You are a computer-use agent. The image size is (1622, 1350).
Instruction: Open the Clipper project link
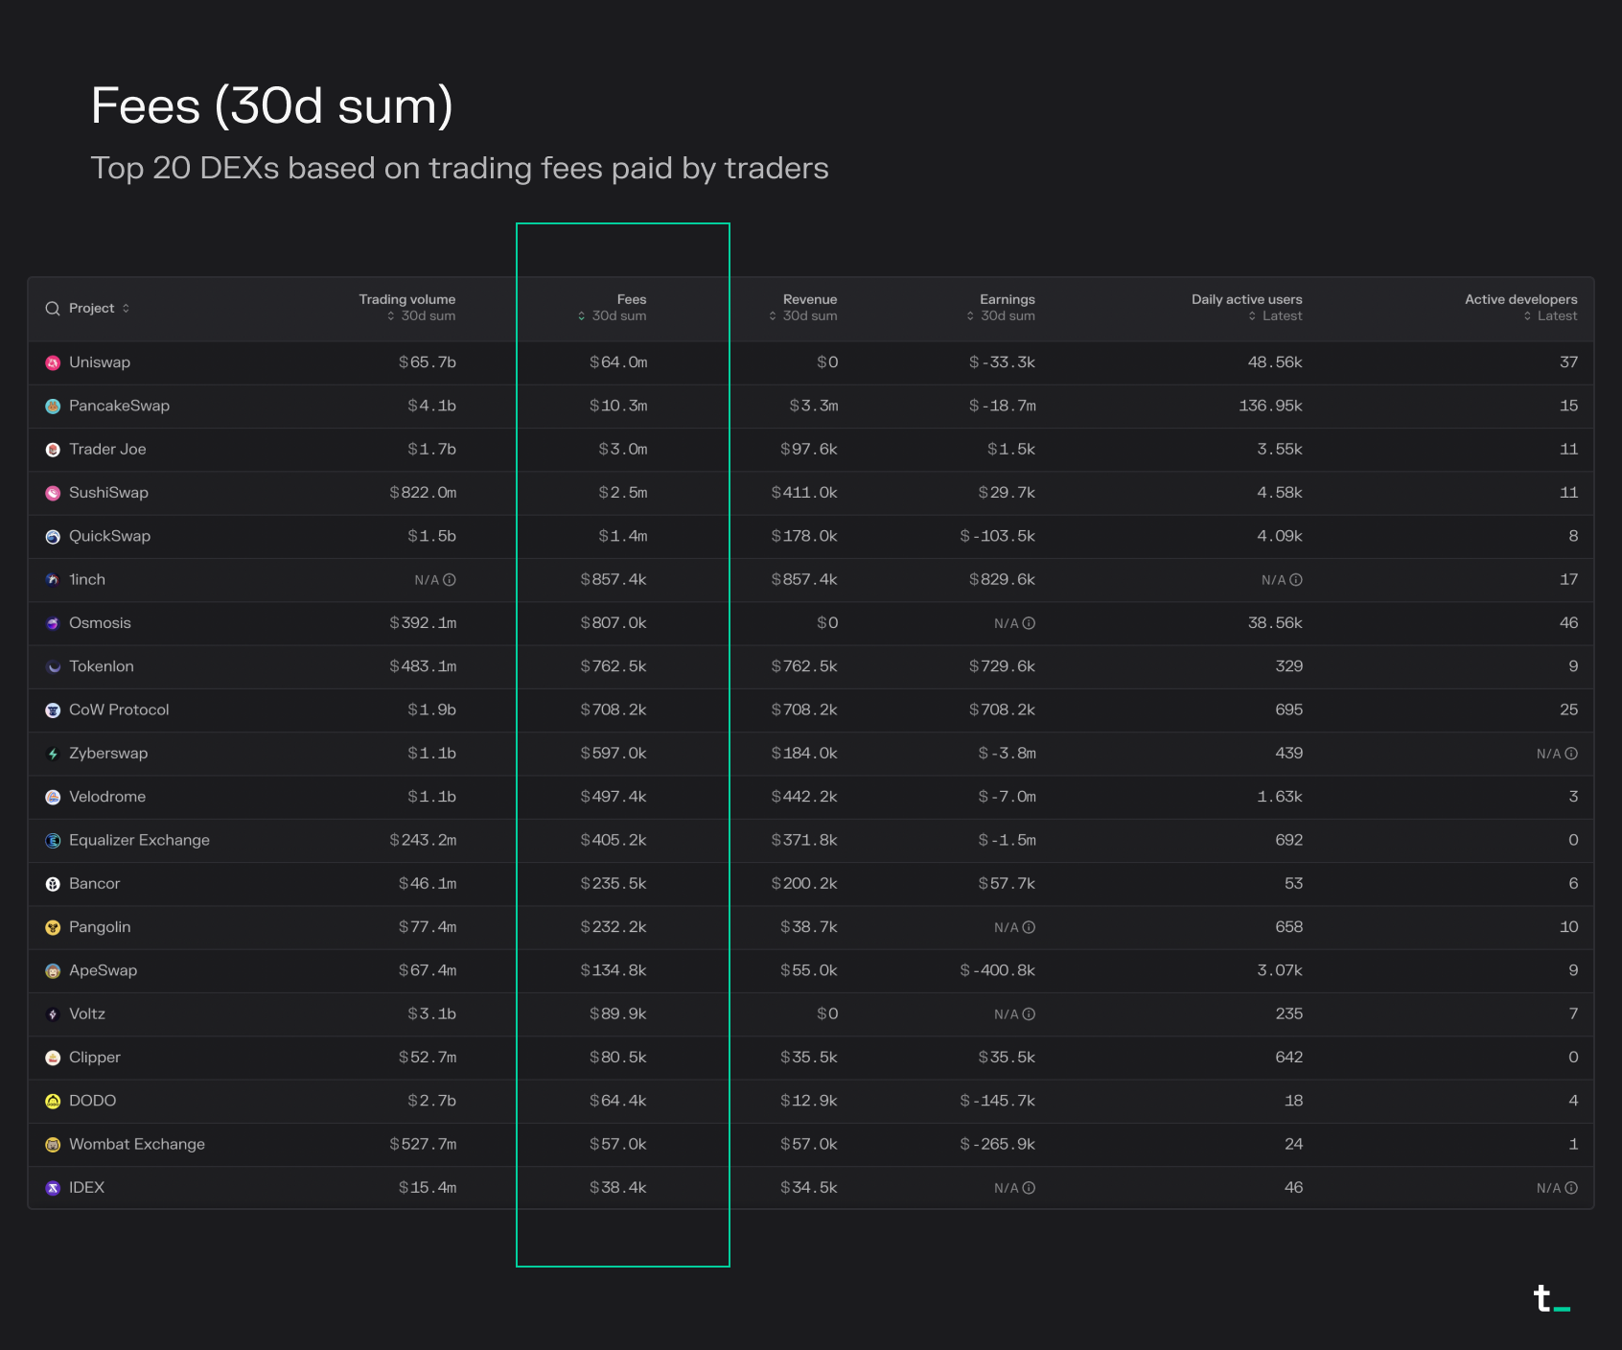tap(95, 1059)
